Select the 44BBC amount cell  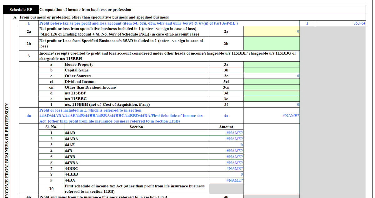pos(226,169)
